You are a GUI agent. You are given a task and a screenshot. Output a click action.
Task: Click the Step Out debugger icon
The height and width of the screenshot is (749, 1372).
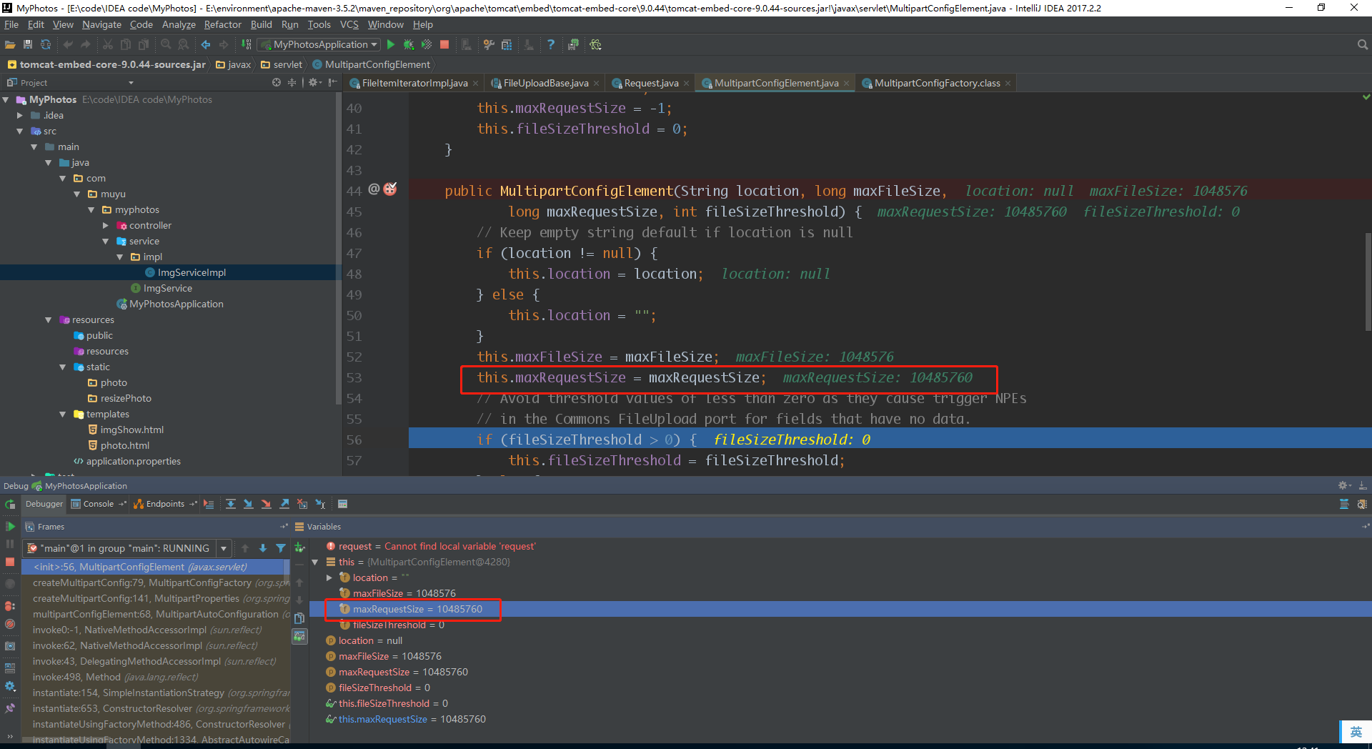coord(284,504)
